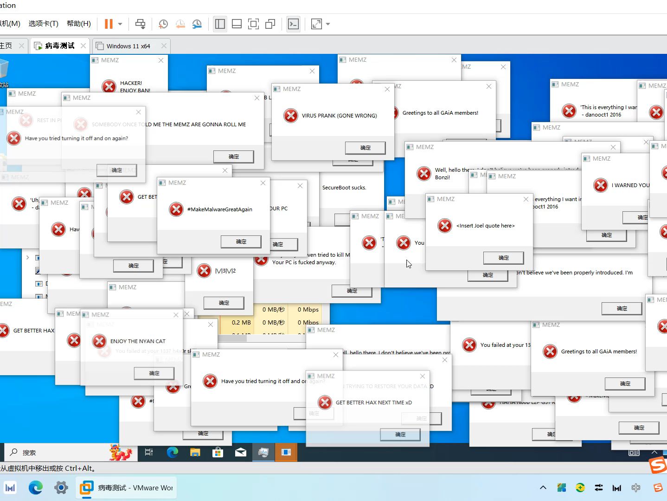The width and height of the screenshot is (667, 501).
Task: Click error icon in VIRUS PRANK dialog
Action: pyautogui.click(x=291, y=115)
